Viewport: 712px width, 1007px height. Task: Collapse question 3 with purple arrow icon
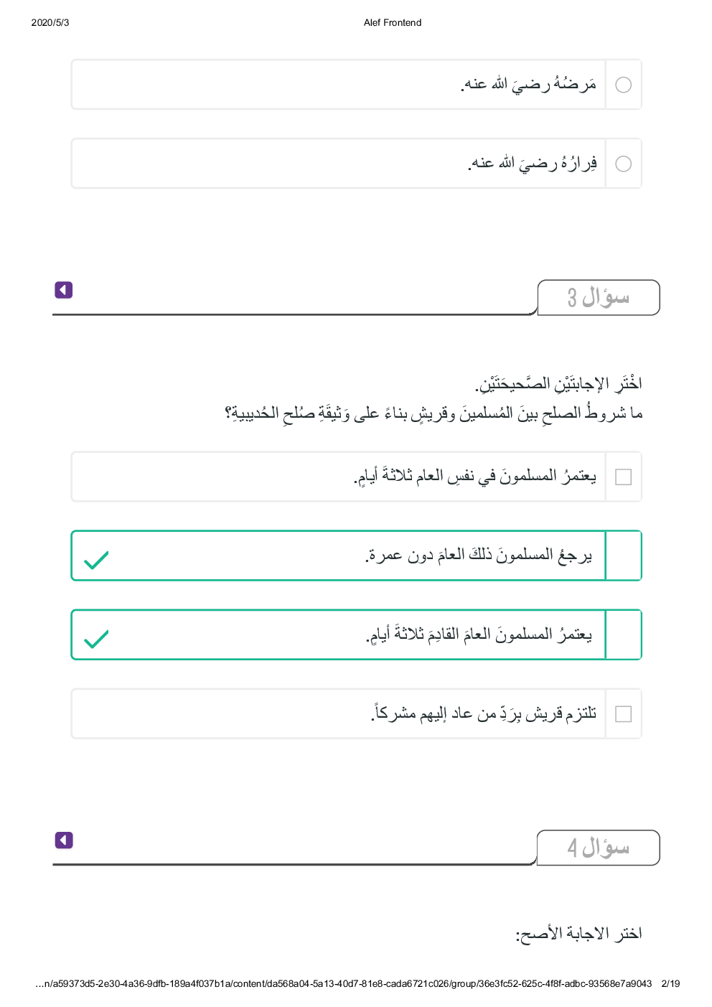click(x=64, y=290)
